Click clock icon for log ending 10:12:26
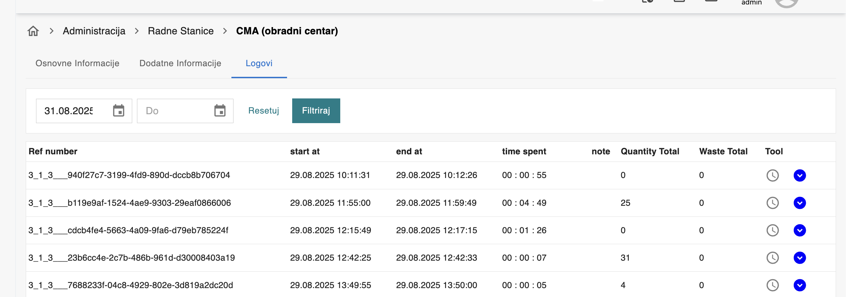The height and width of the screenshot is (297, 846). (x=773, y=175)
